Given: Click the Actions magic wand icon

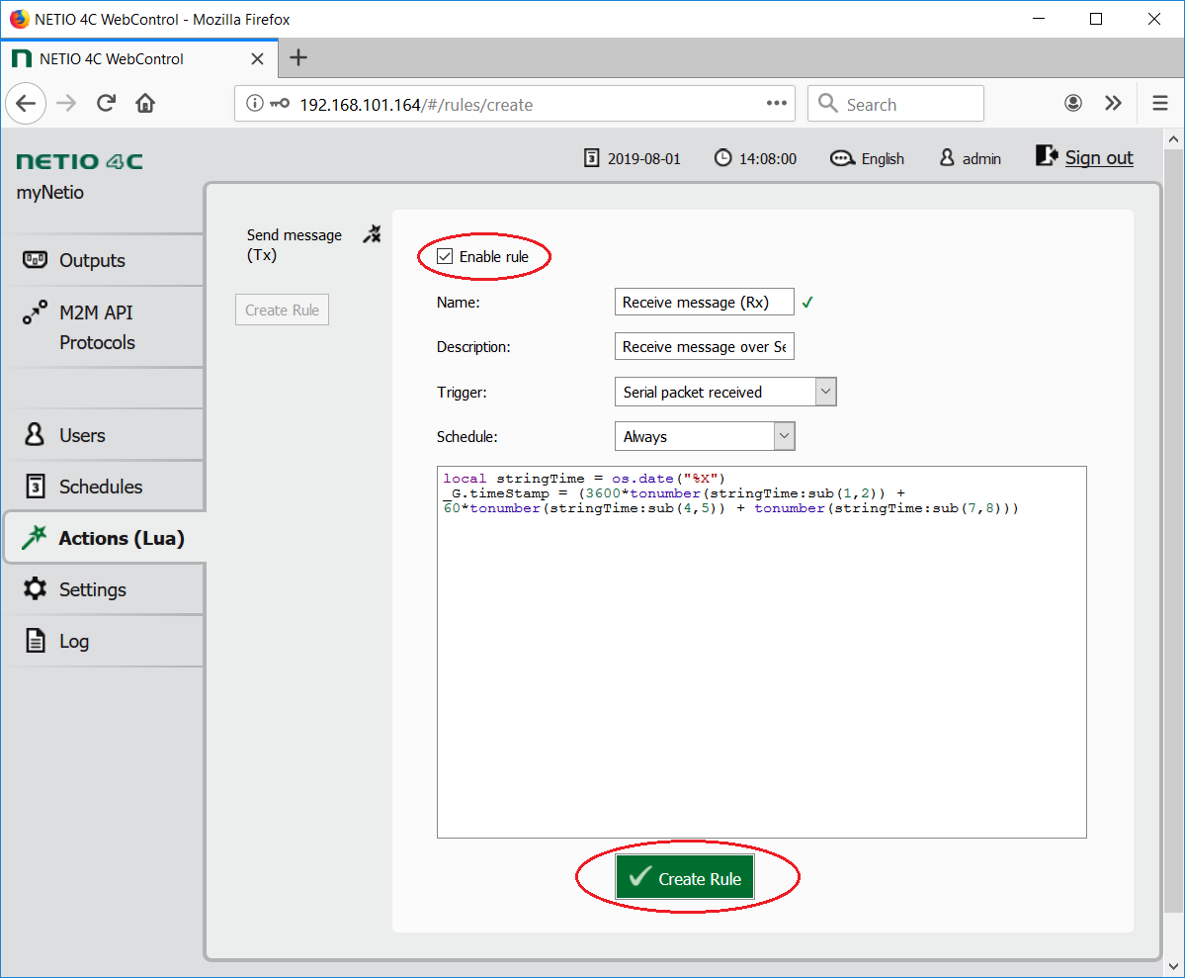Looking at the screenshot, I should [x=34, y=537].
